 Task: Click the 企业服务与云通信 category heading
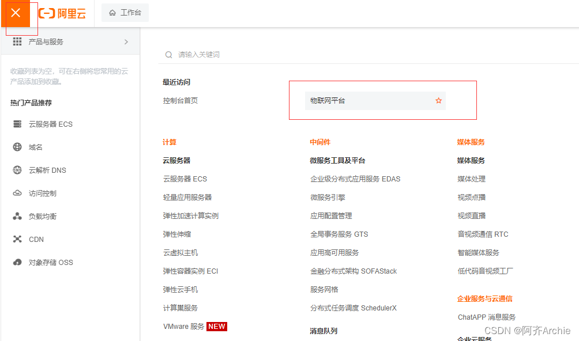484,298
